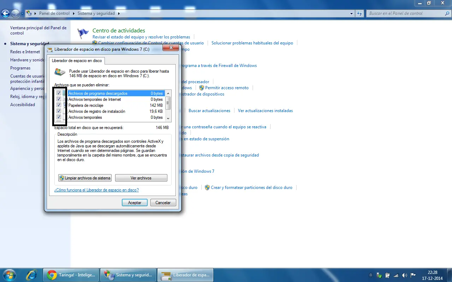Image resolution: width=452 pixels, height=282 pixels.
Task: Click the security shield tray icon
Action: pyautogui.click(x=379, y=275)
